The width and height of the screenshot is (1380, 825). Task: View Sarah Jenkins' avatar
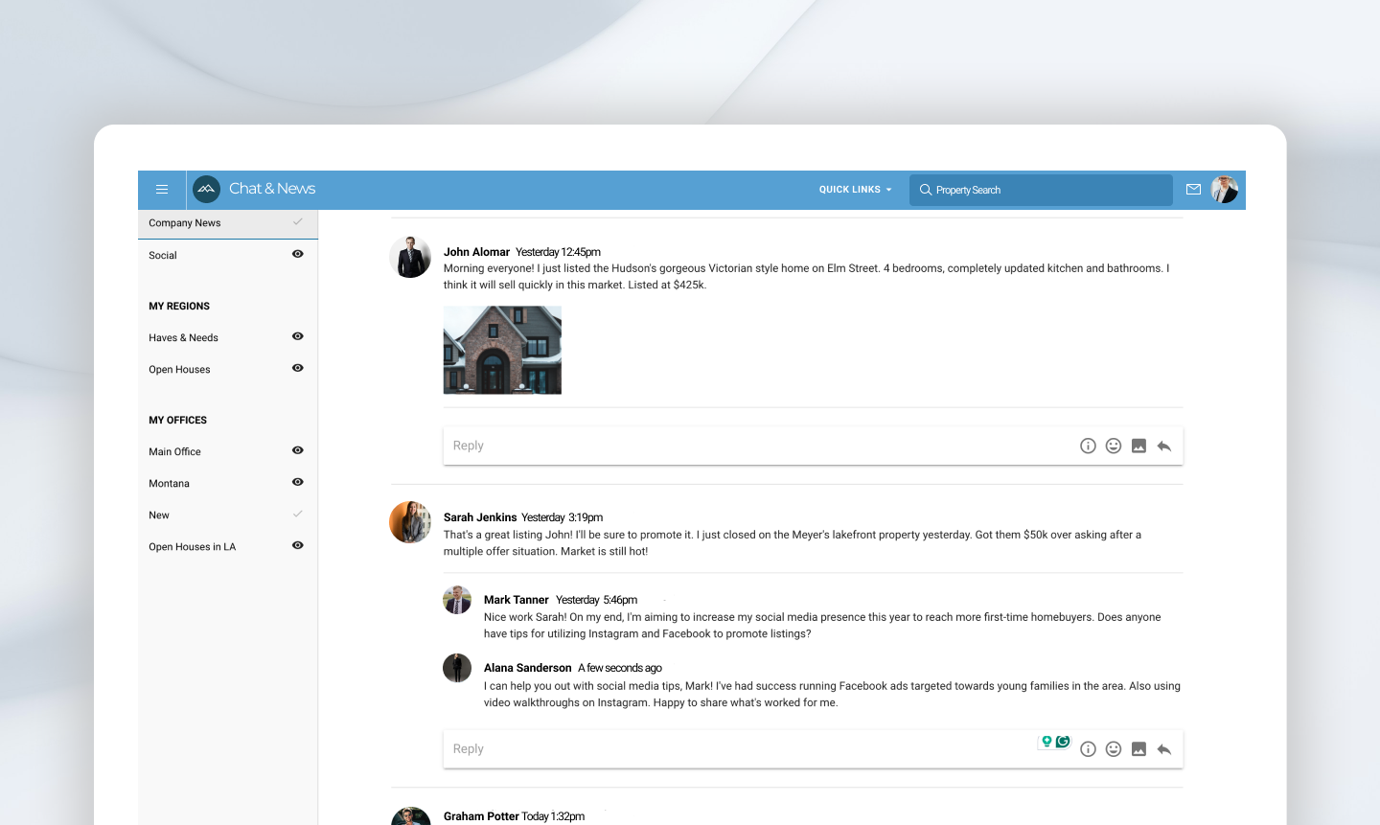coord(410,522)
